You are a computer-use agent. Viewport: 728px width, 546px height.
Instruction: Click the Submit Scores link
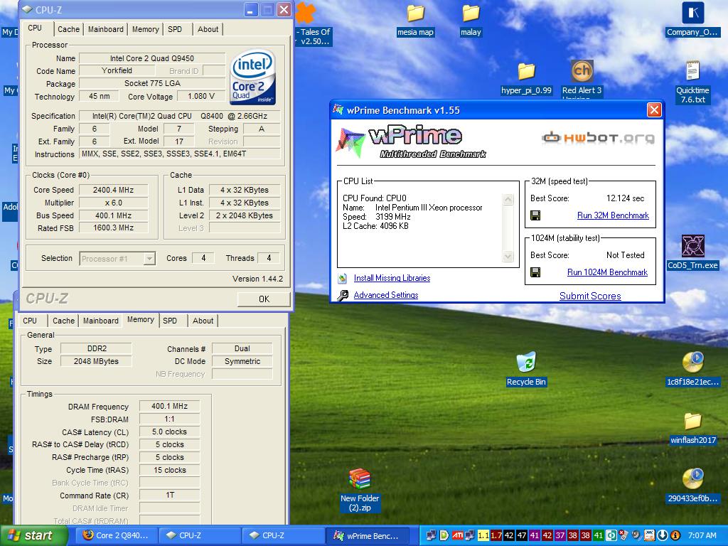coord(590,296)
